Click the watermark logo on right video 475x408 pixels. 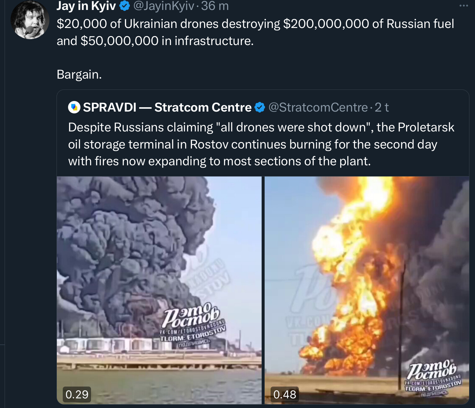tap(433, 378)
